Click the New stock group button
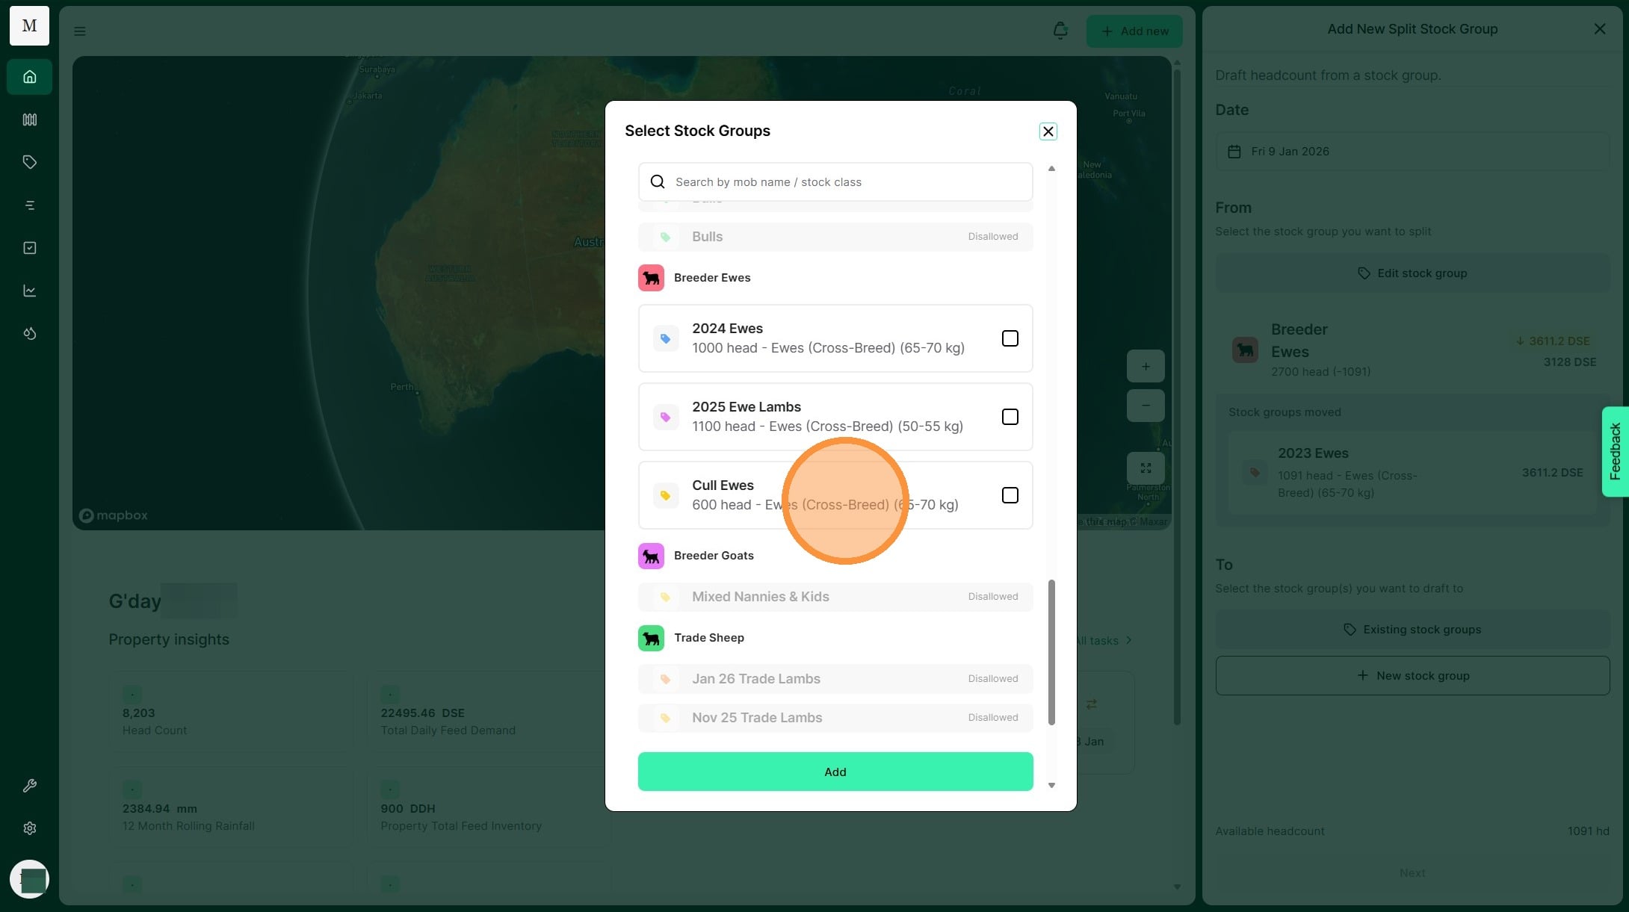 coord(1412,676)
